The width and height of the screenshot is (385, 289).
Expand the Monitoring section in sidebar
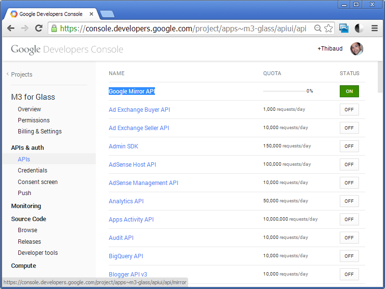pyautogui.click(x=26, y=206)
